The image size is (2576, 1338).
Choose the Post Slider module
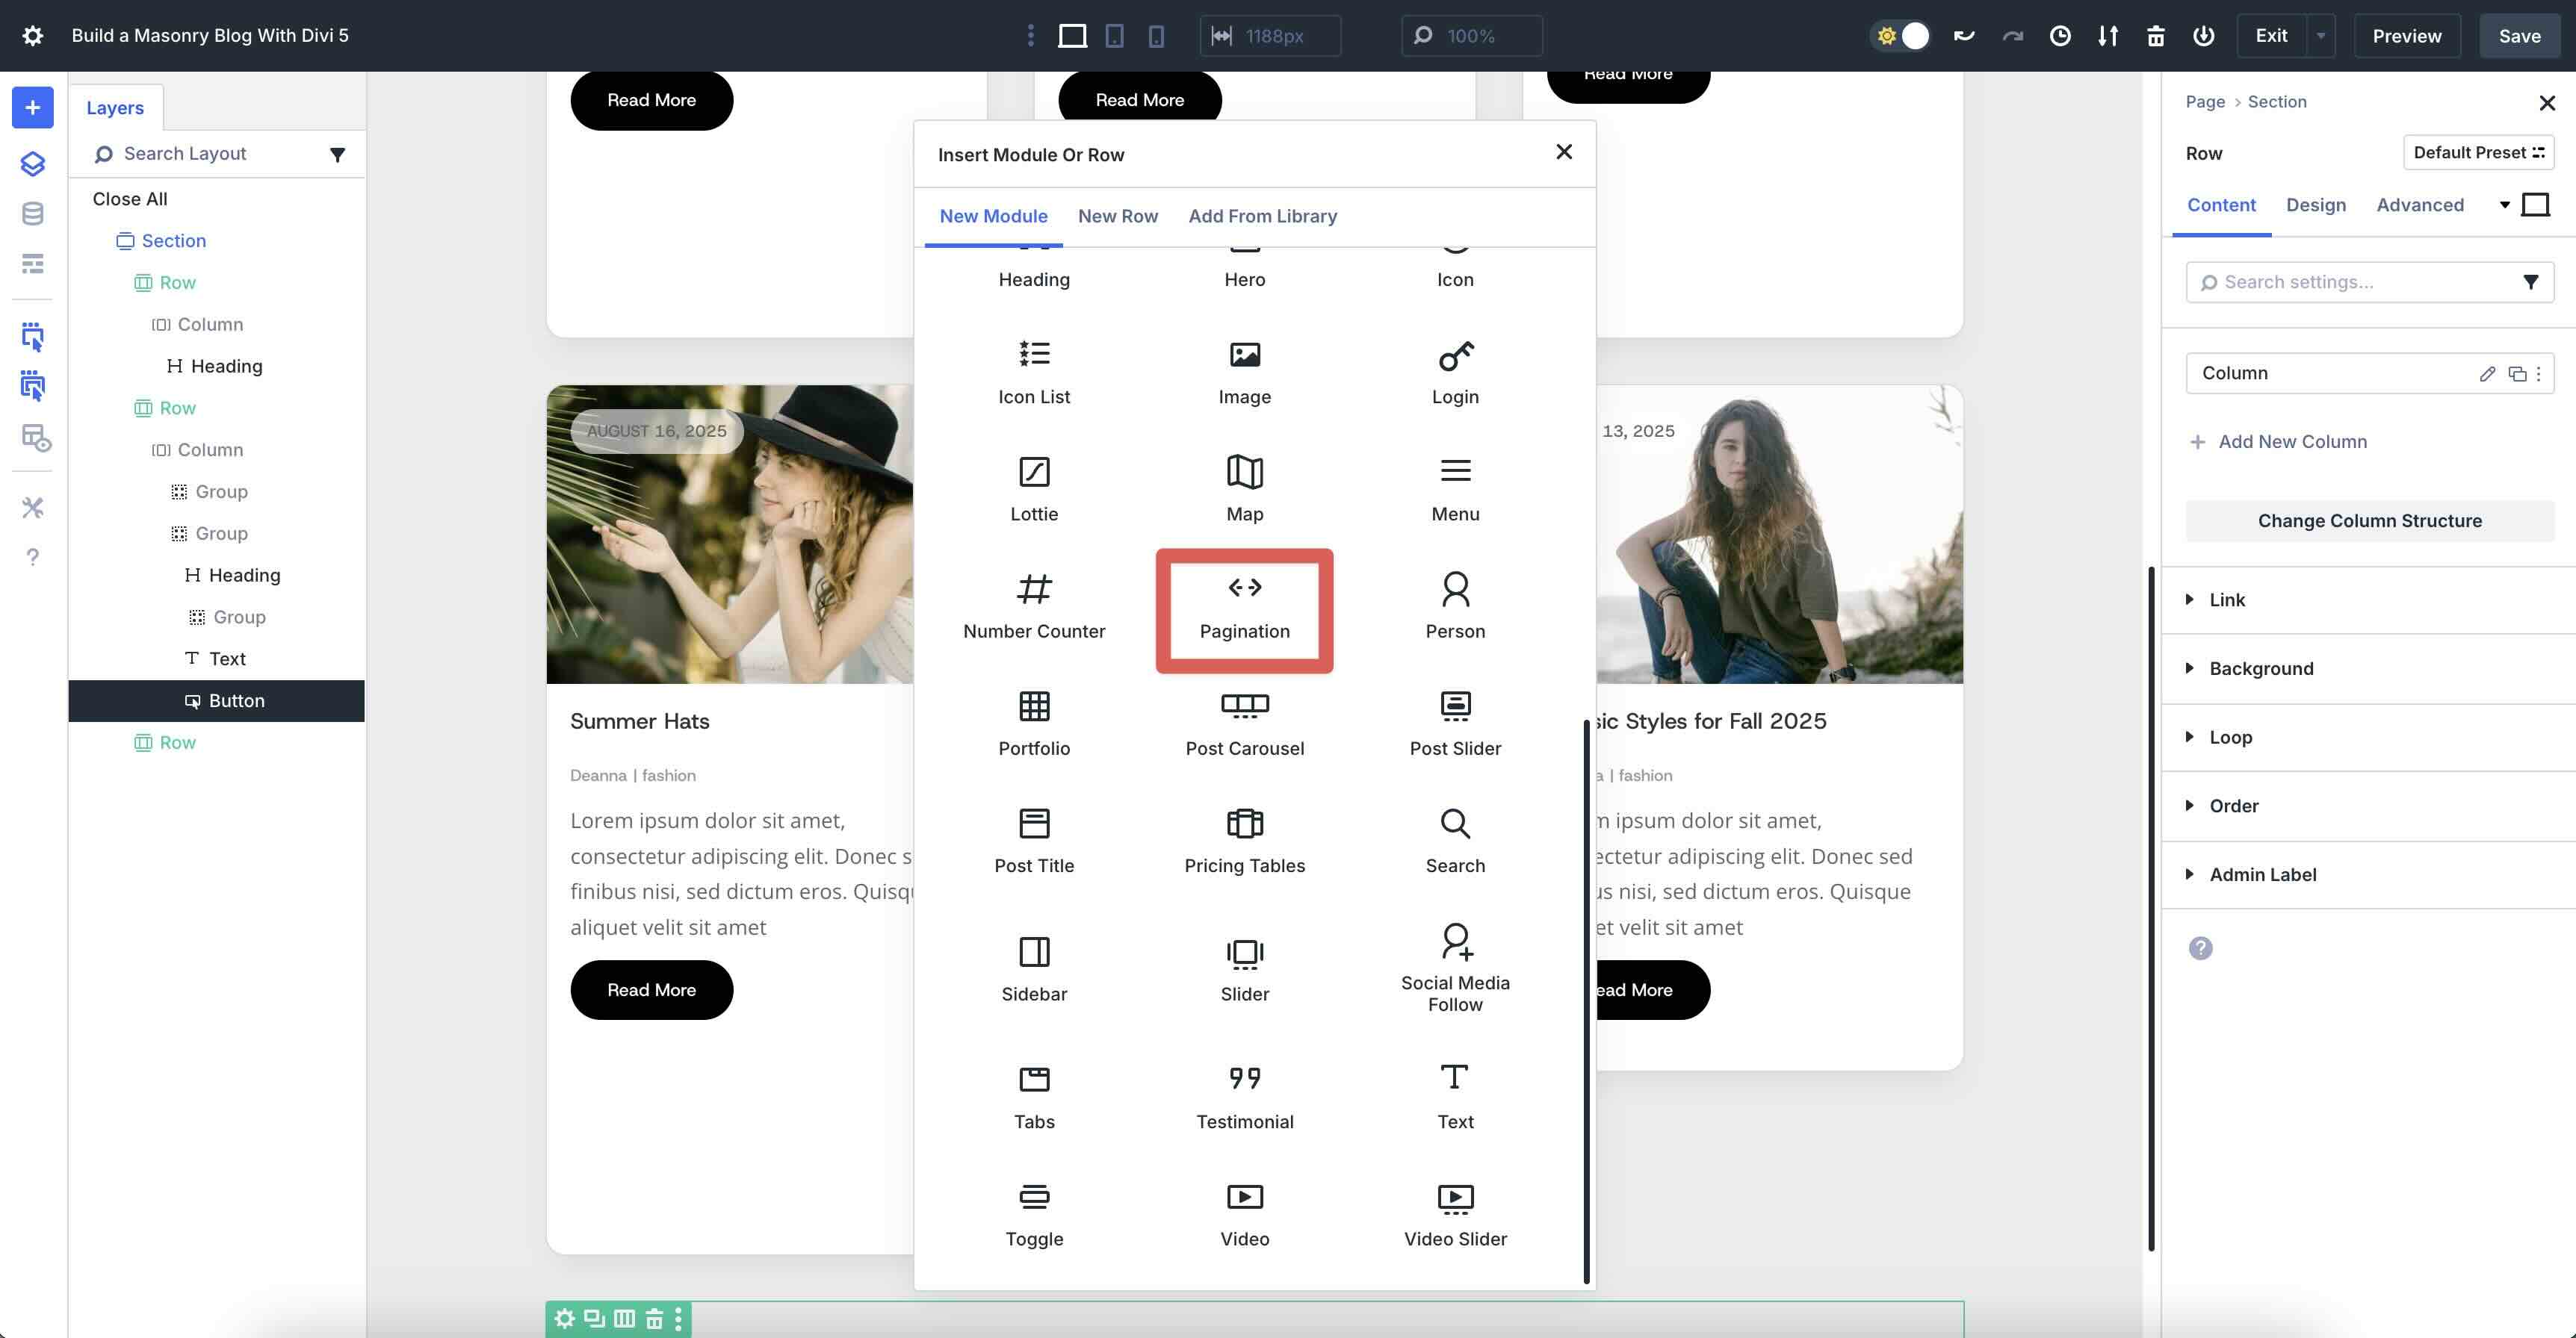coord(1455,721)
